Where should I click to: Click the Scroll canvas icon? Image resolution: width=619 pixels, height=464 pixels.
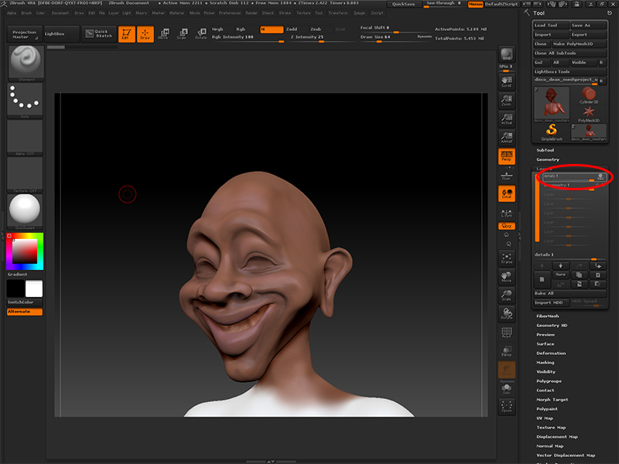pyautogui.click(x=507, y=82)
